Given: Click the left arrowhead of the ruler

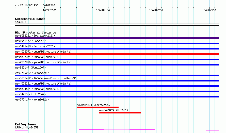Looking at the screenshot, I should coord(16,8).
